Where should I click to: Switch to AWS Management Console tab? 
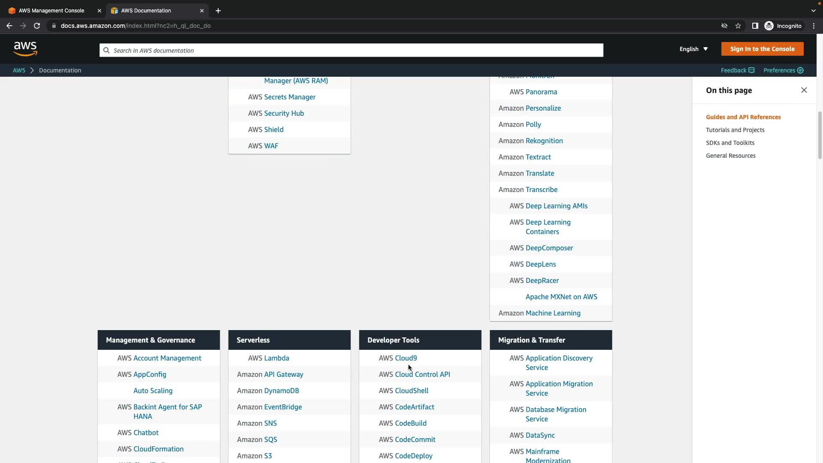coord(51,11)
